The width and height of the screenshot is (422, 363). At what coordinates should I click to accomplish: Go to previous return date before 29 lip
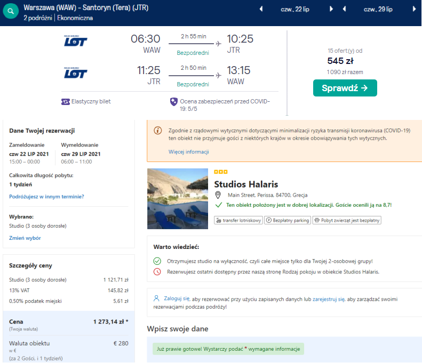[344, 9]
